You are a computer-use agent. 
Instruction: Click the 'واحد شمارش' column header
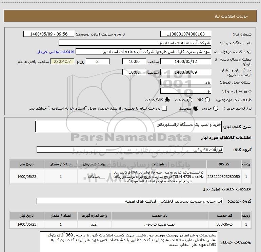[x=94, y=164]
